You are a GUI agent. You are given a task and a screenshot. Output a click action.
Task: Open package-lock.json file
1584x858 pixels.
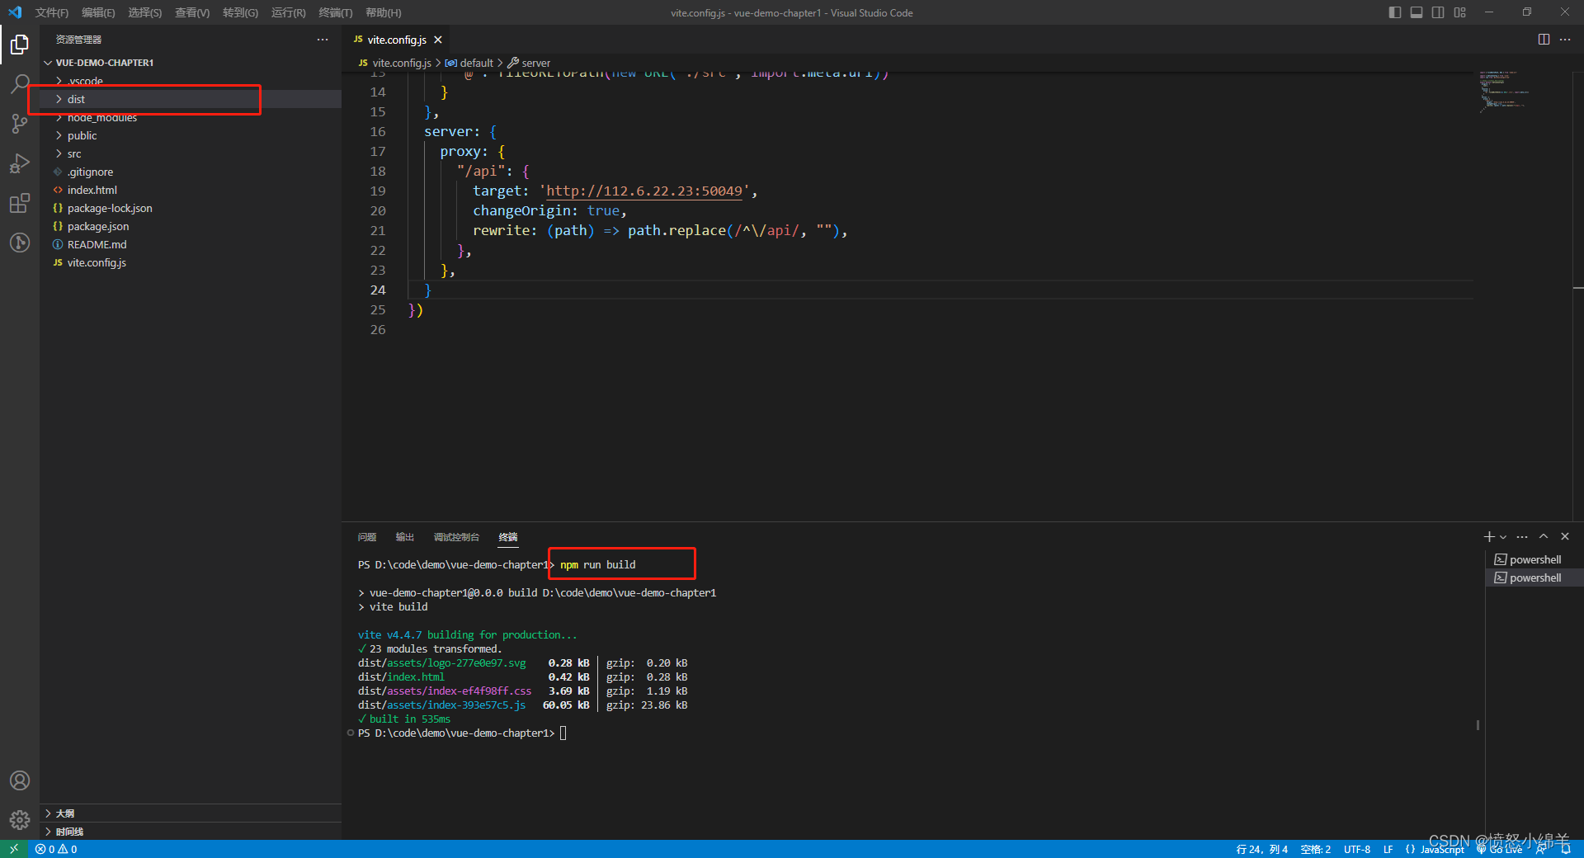(x=191, y=208)
